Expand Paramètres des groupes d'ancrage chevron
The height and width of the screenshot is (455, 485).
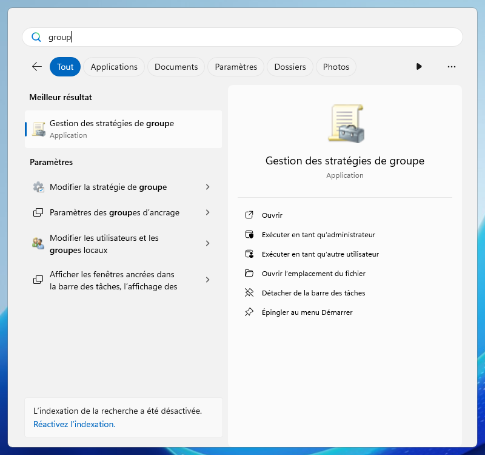[207, 212]
